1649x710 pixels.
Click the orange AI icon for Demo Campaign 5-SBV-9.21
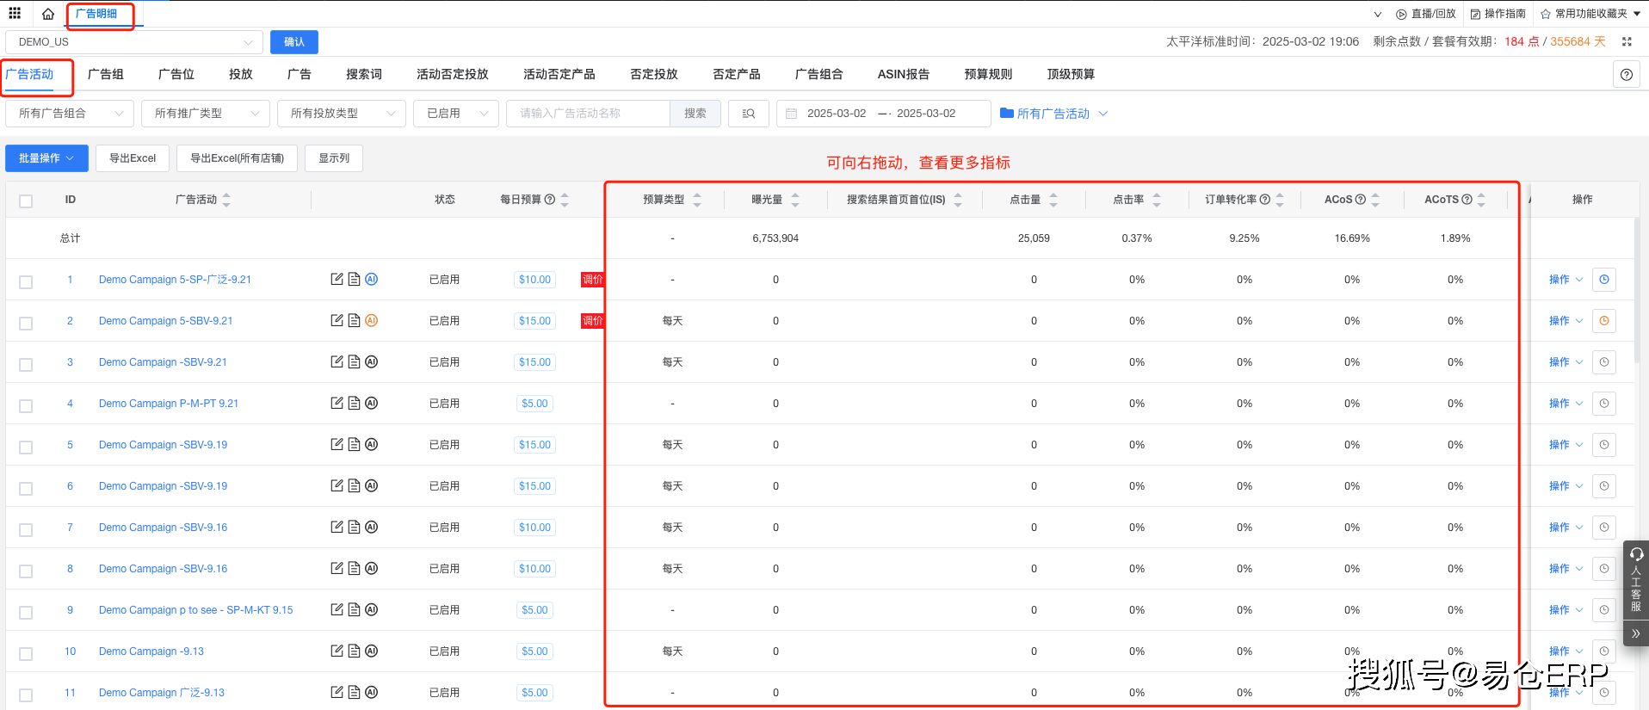pyautogui.click(x=372, y=321)
